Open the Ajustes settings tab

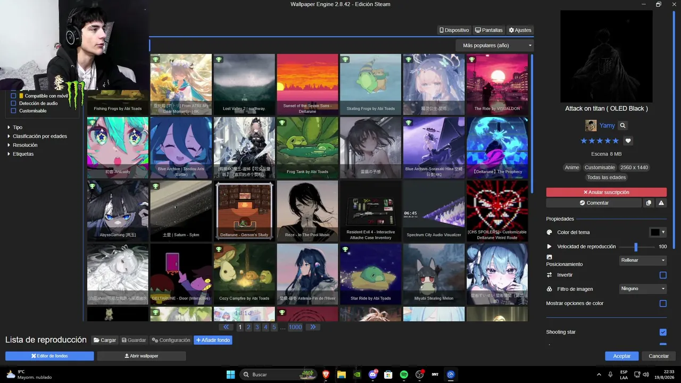(520, 30)
